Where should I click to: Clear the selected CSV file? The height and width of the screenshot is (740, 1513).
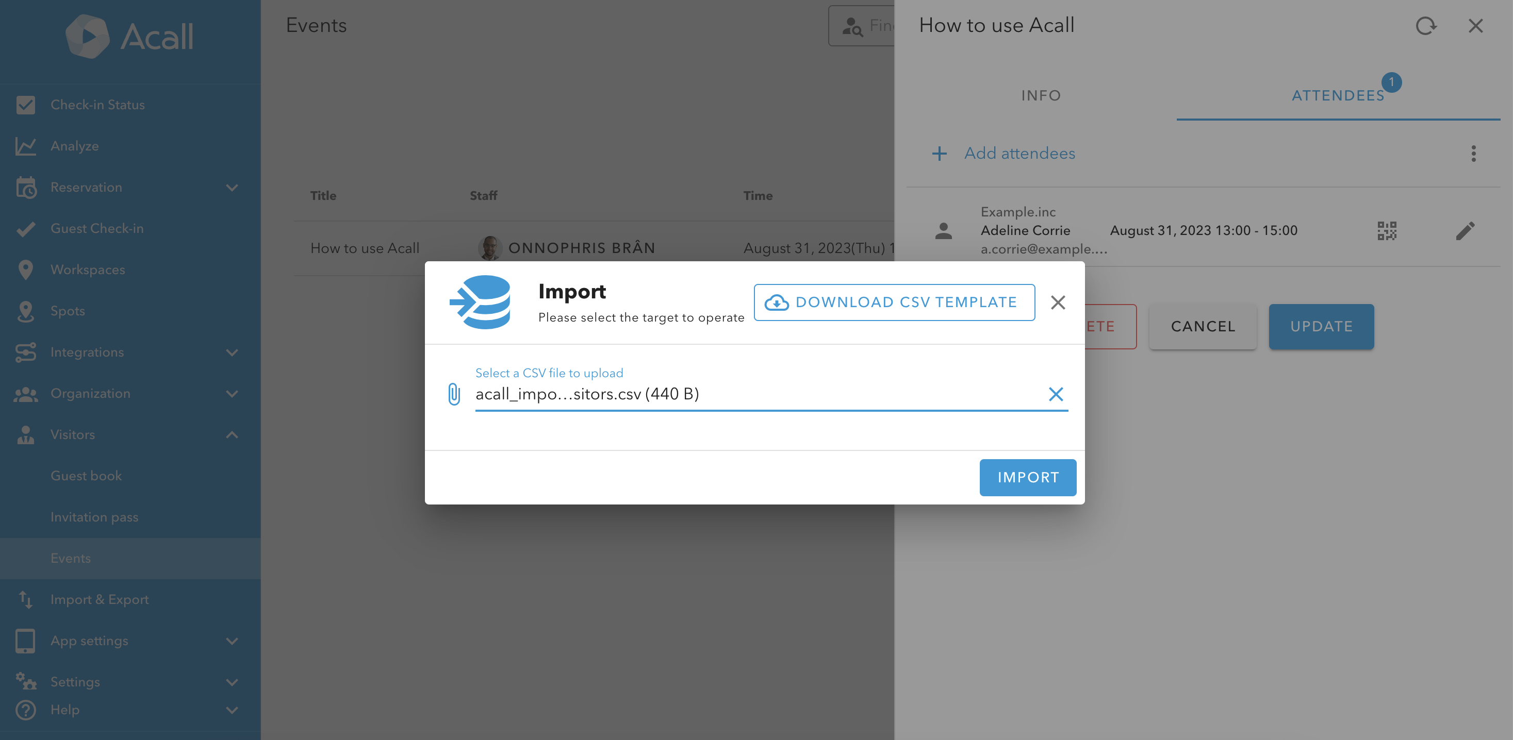point(1056,394)
